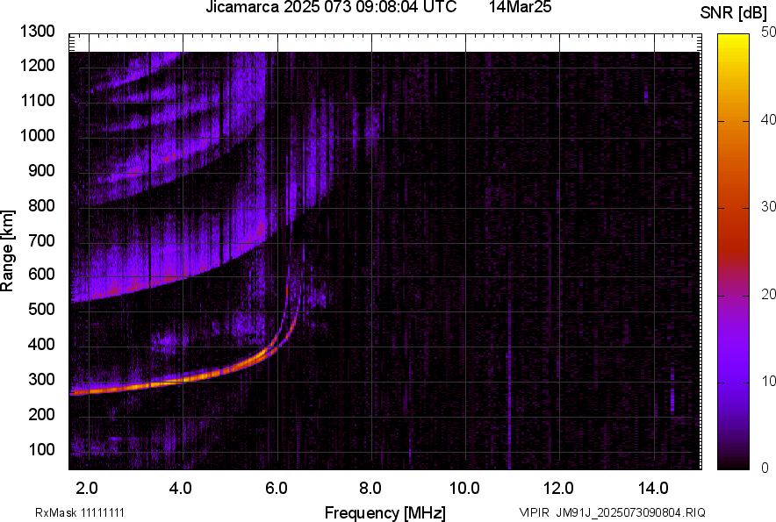Click the x-axis tick label '12.0'
Screen dimensions: 776x522
[559, 489]
